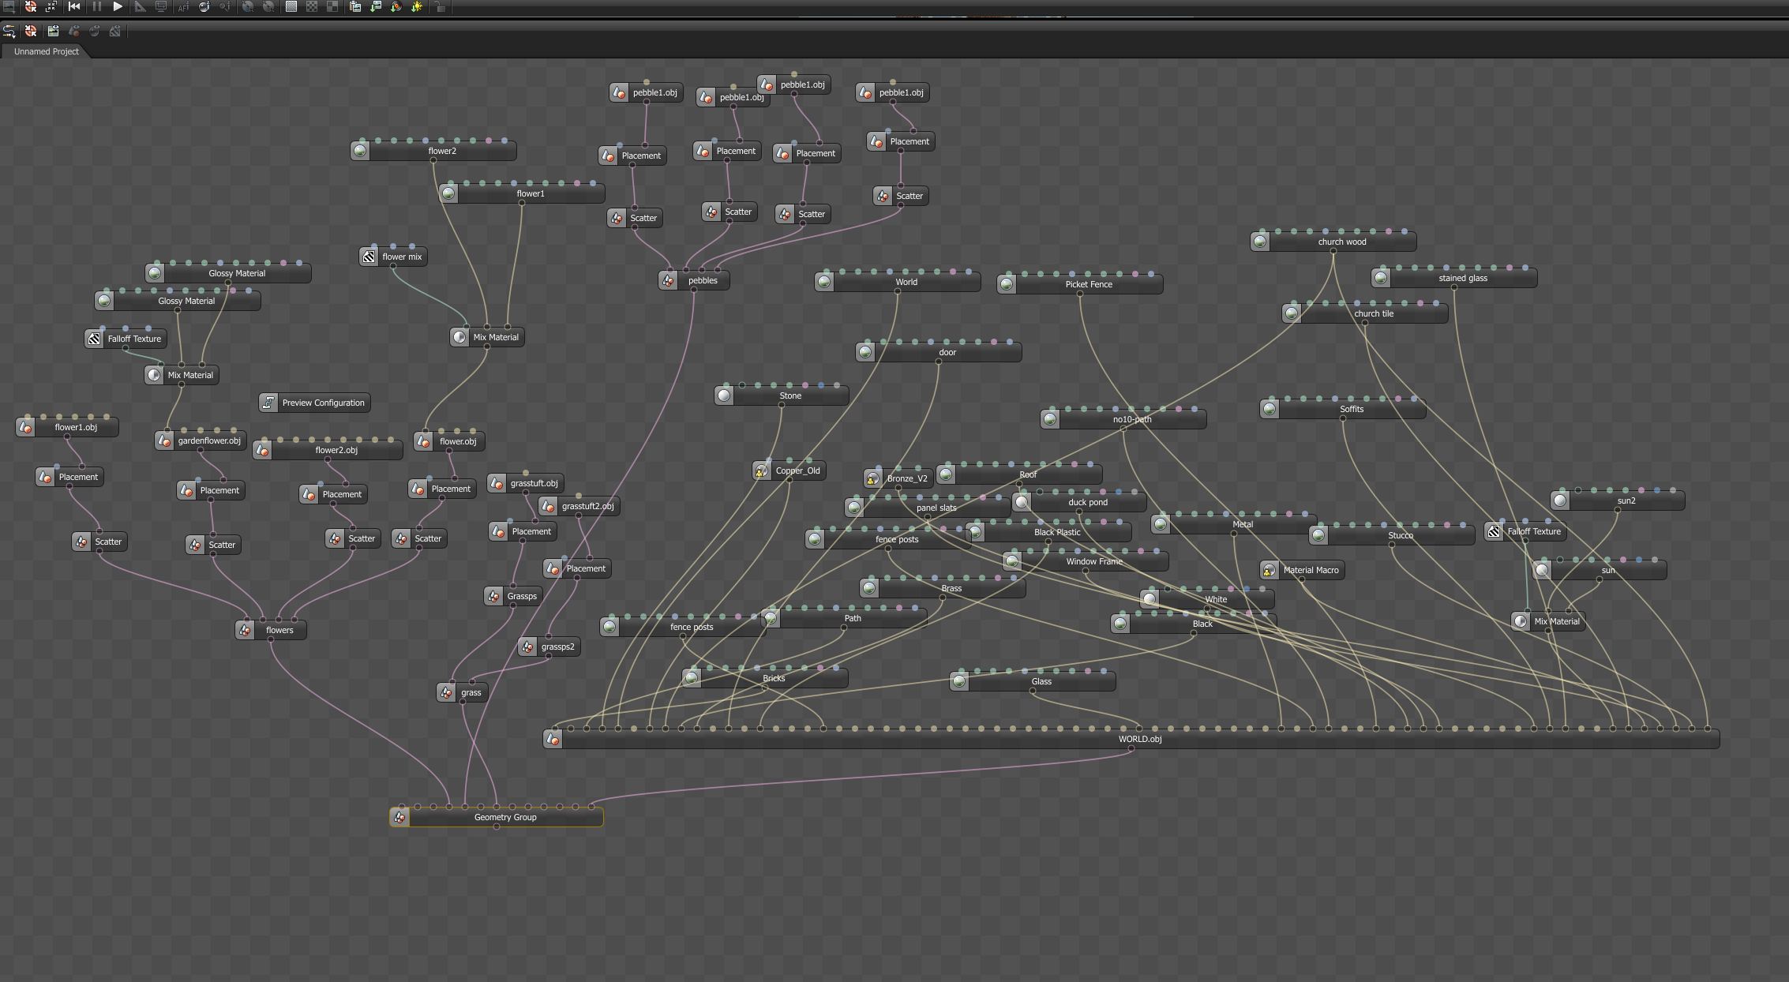
Task: Click copy render to clipboard icon
Action: (355, 6)
